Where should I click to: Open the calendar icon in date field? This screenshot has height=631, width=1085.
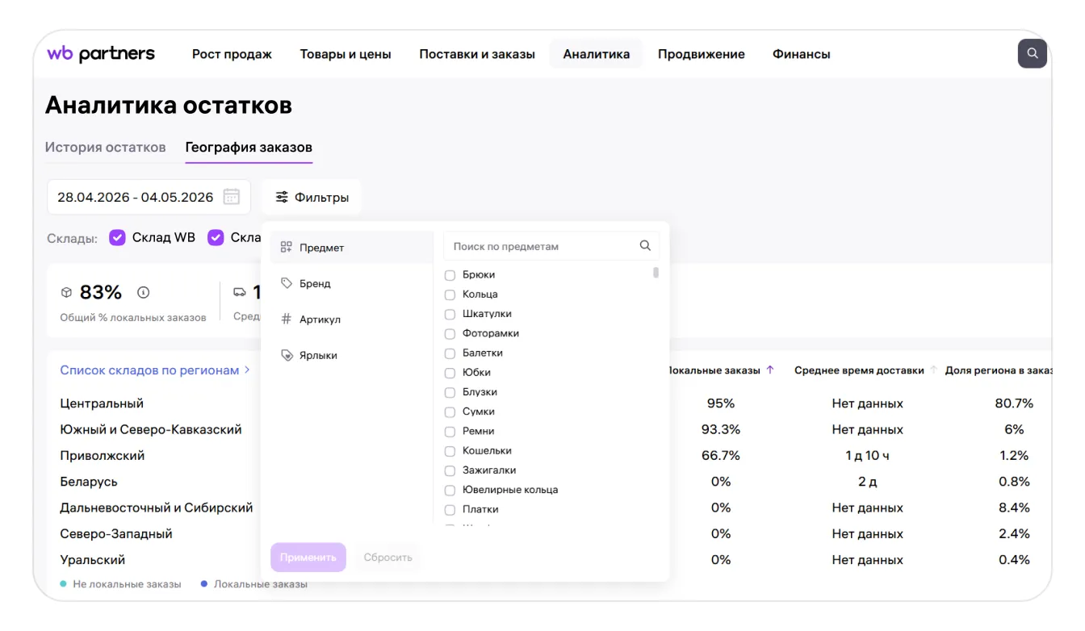pos(231,197)
